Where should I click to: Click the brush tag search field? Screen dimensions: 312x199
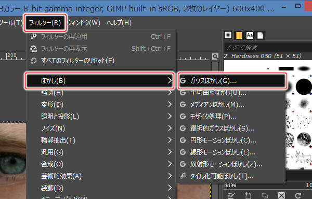[268, 48]
